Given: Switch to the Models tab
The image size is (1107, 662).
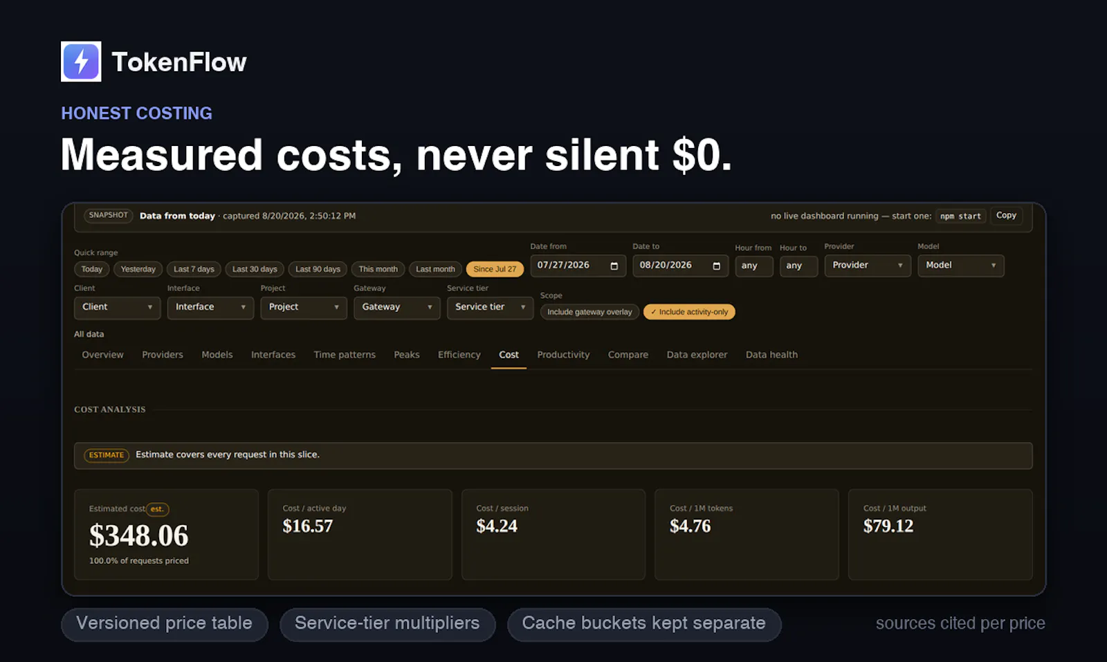Looking at the screenshot, I should [217, 355].
